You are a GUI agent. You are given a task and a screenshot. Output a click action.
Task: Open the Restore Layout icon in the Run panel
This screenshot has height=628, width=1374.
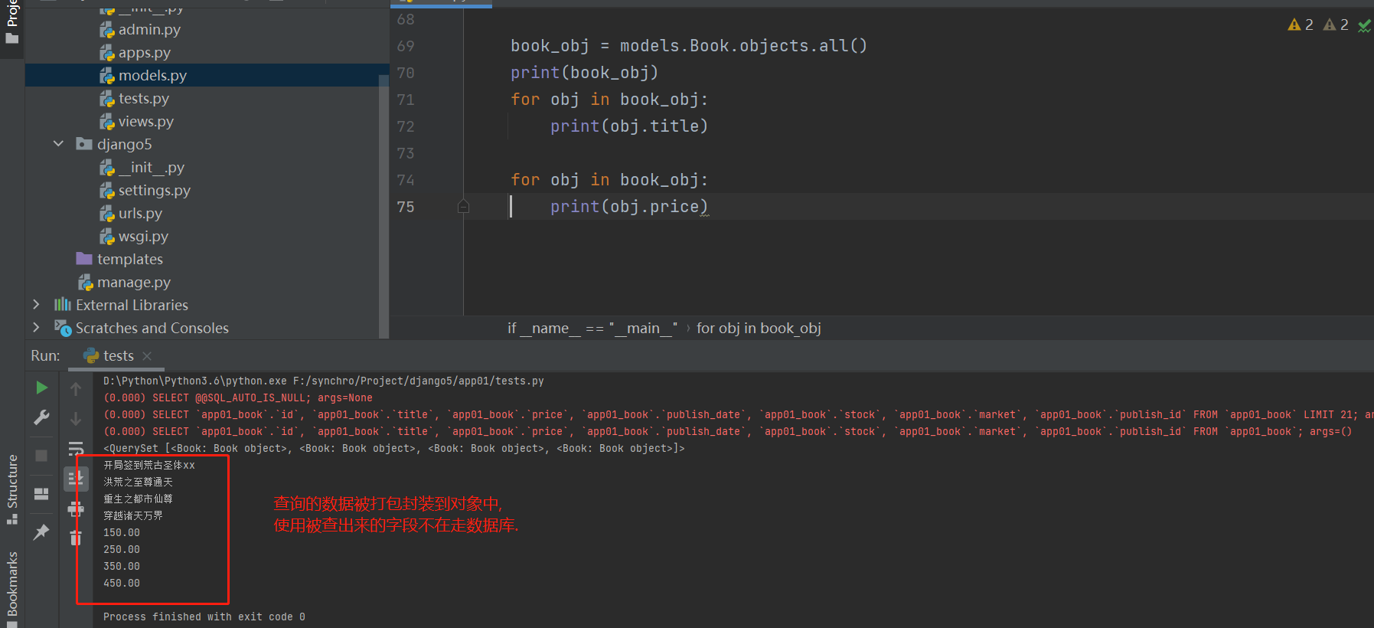point(41,494)
